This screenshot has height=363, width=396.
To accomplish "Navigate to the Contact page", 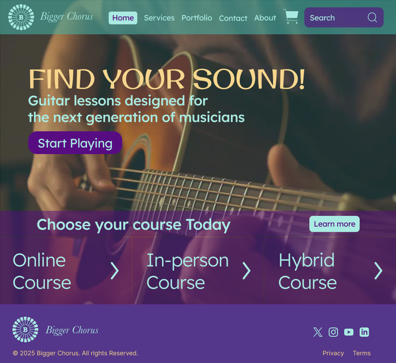I will (x=233, y=18).
